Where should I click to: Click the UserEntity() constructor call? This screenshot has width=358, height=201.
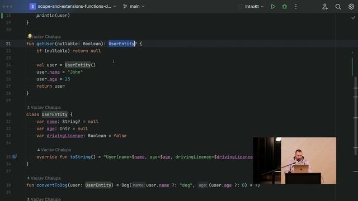(x=80, y=65)
